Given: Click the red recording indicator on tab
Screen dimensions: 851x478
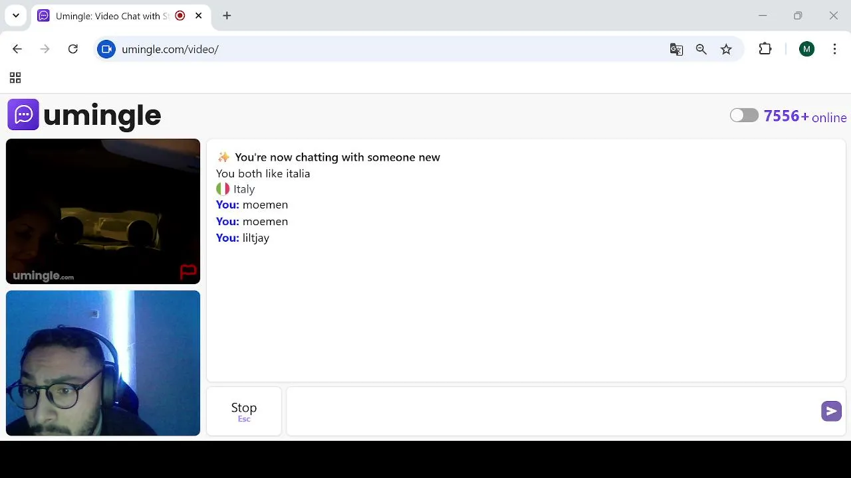Looking at the screenshot, I should coord(180,15).
